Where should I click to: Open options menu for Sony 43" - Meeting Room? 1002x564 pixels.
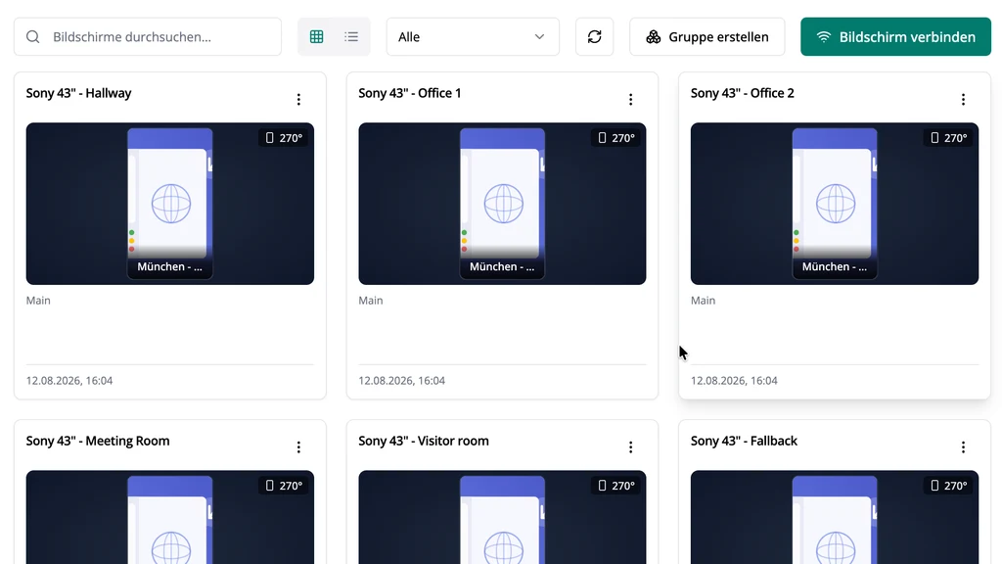pyautogui.click(x=298, y=446)
